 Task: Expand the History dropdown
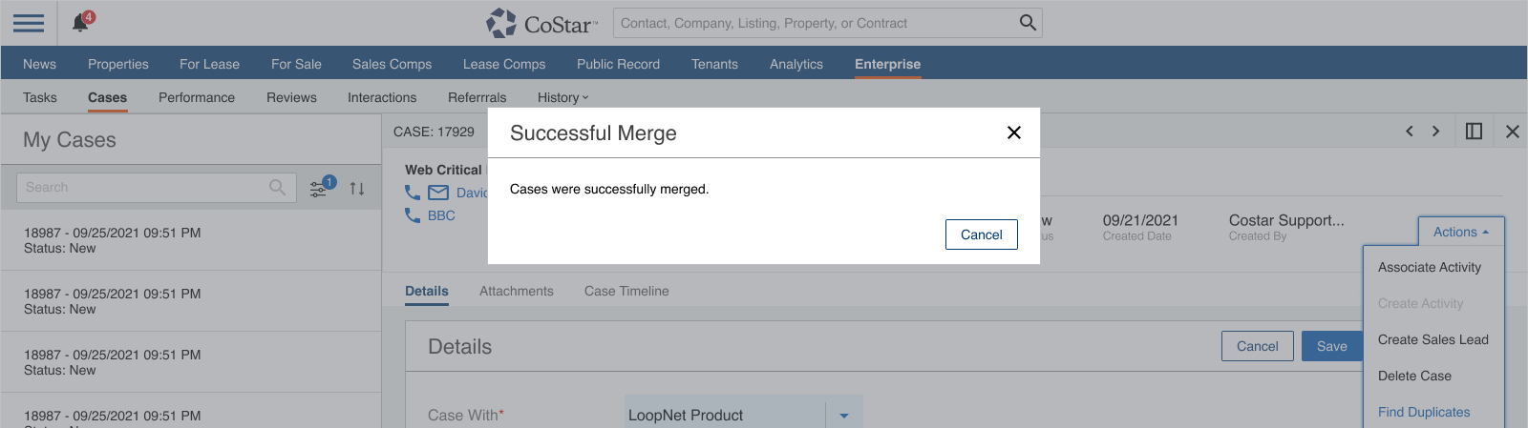[562, 97]
